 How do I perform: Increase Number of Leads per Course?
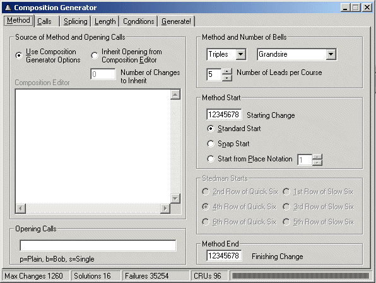pos(227,72)
